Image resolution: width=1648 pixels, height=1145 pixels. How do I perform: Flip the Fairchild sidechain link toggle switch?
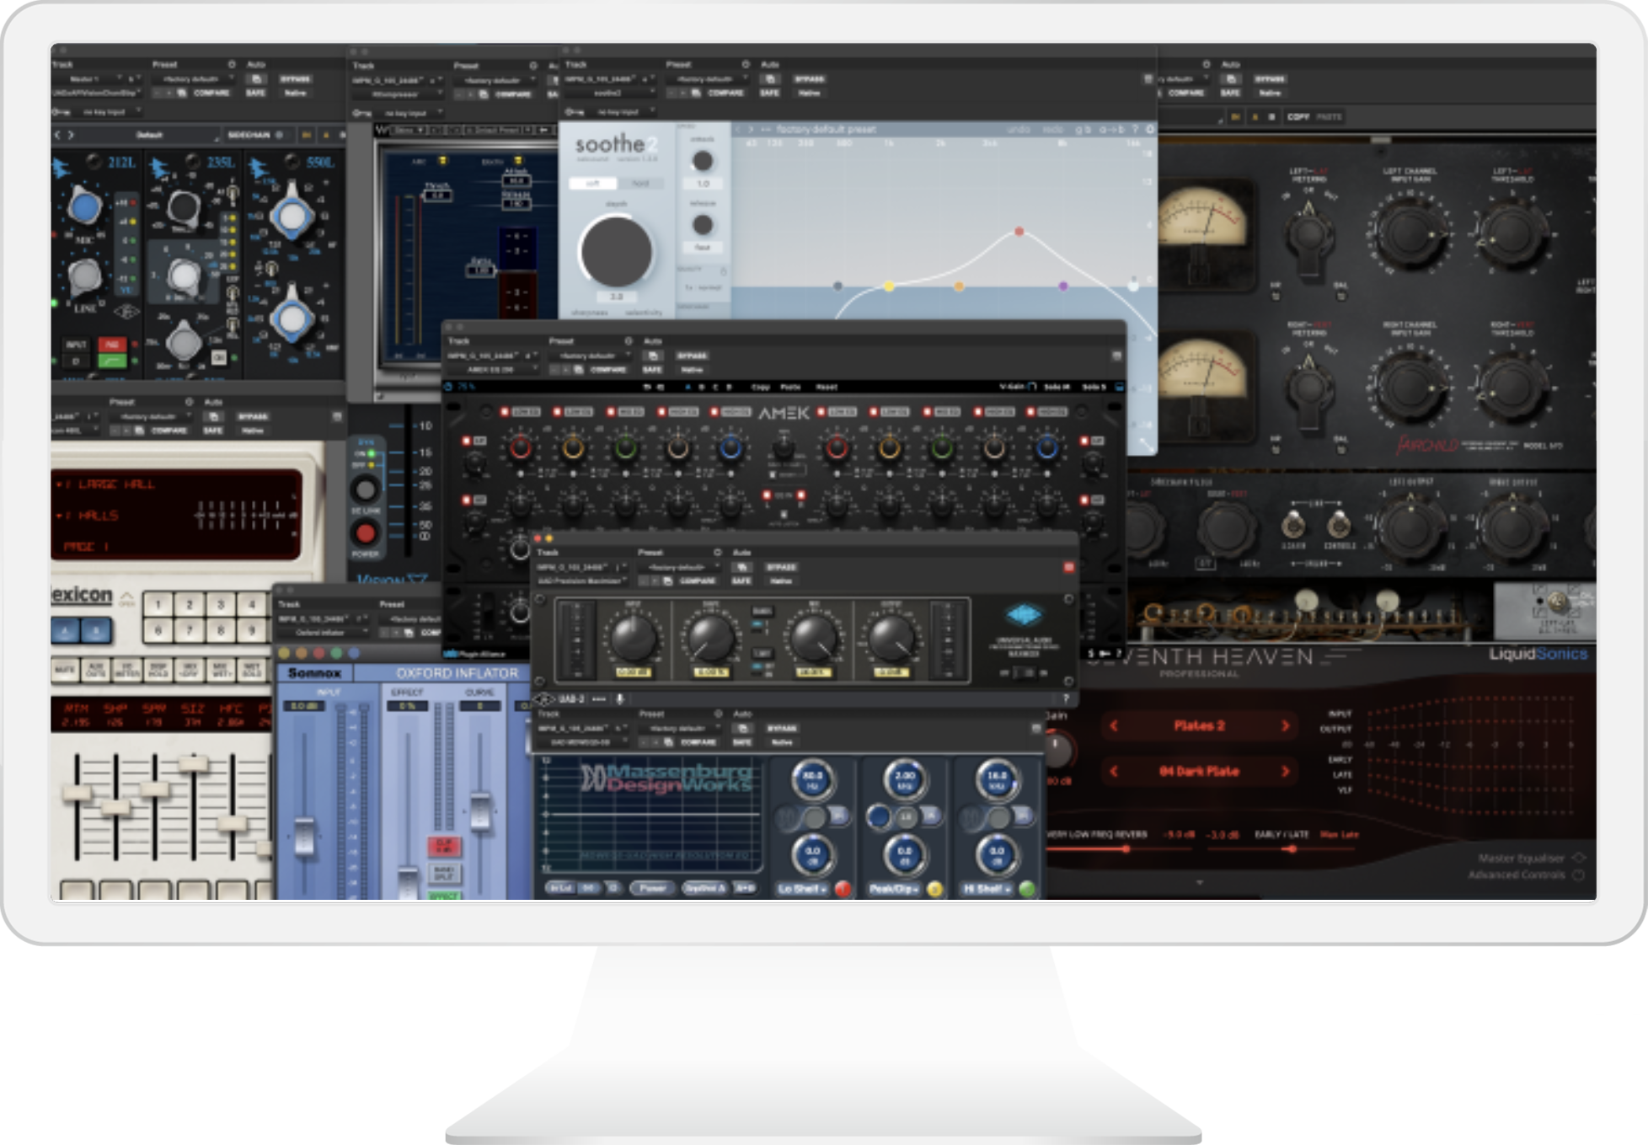tap(1292, 523)
